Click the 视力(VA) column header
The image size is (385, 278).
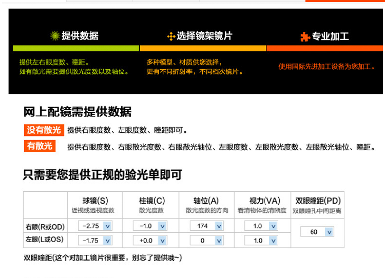(265, 201)
